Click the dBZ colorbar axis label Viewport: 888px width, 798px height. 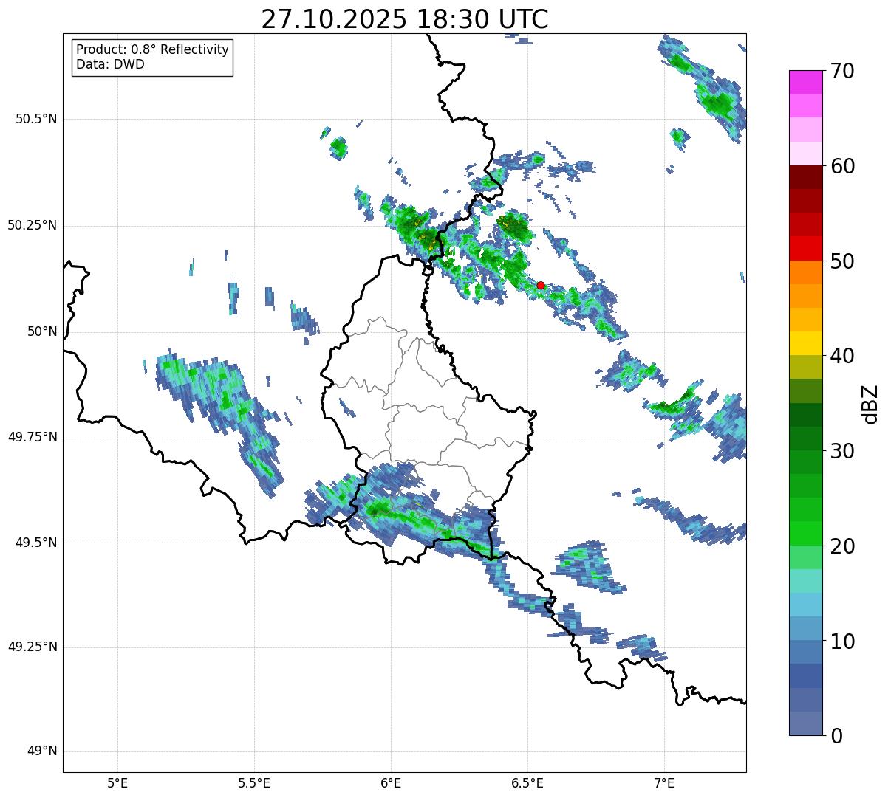(x=871, y=404)
